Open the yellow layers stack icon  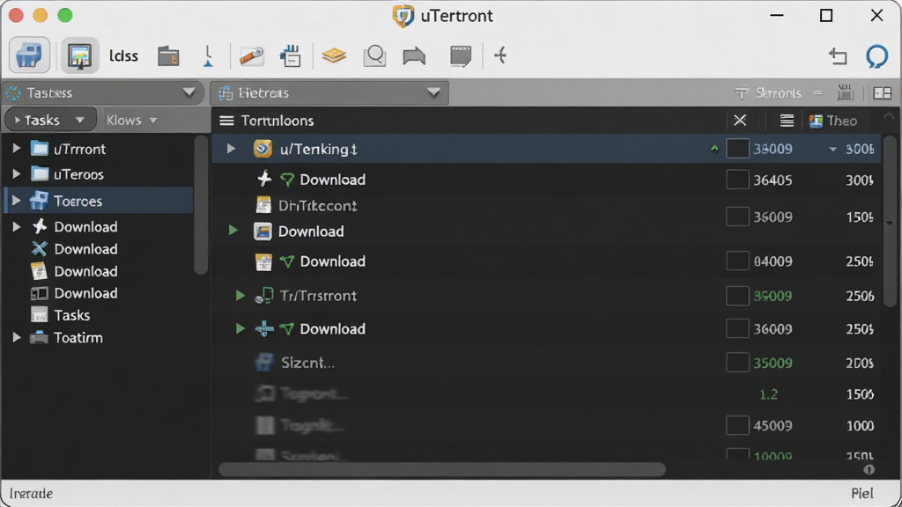(334, 55)
